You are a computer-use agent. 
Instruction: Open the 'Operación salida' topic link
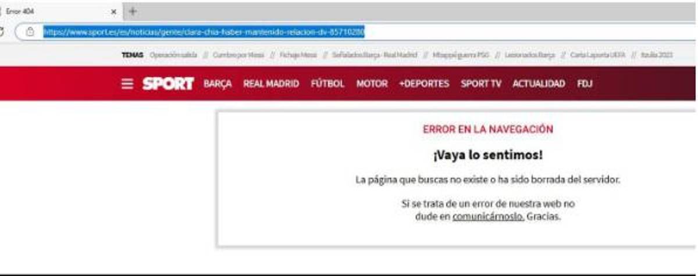click(173, 55)
